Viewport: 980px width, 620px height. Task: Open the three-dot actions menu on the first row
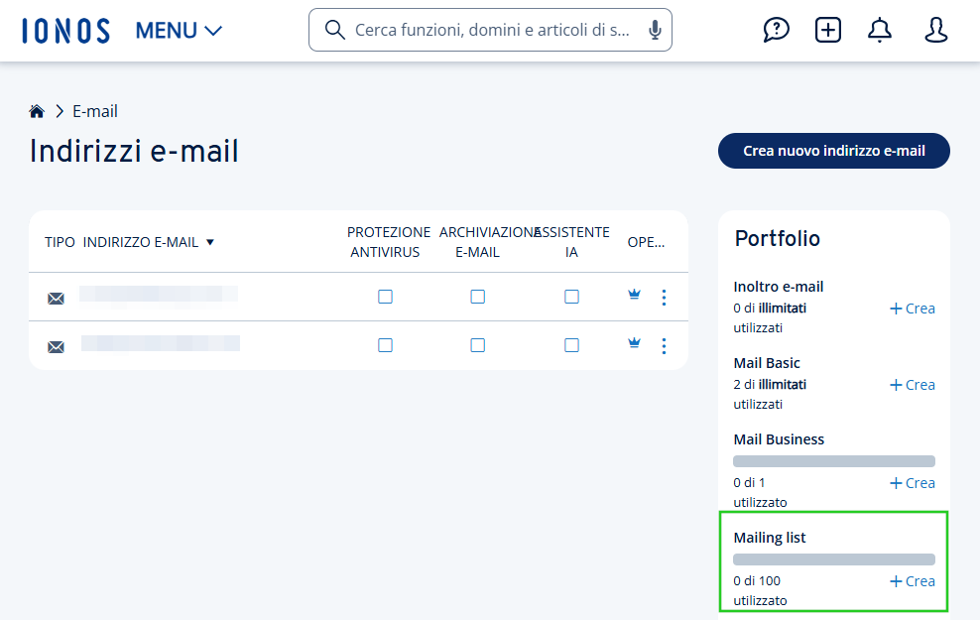pyautogui.click(x=664, y=296)
